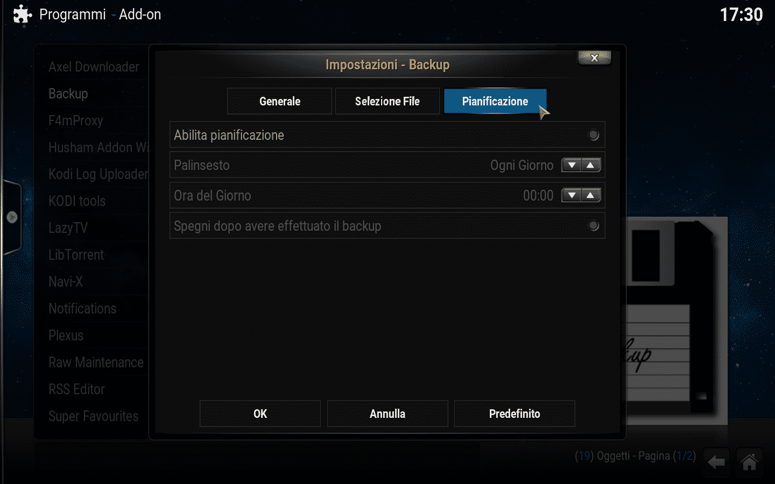
Task: Select Super Favourites add-on
Action: point(94,416)
